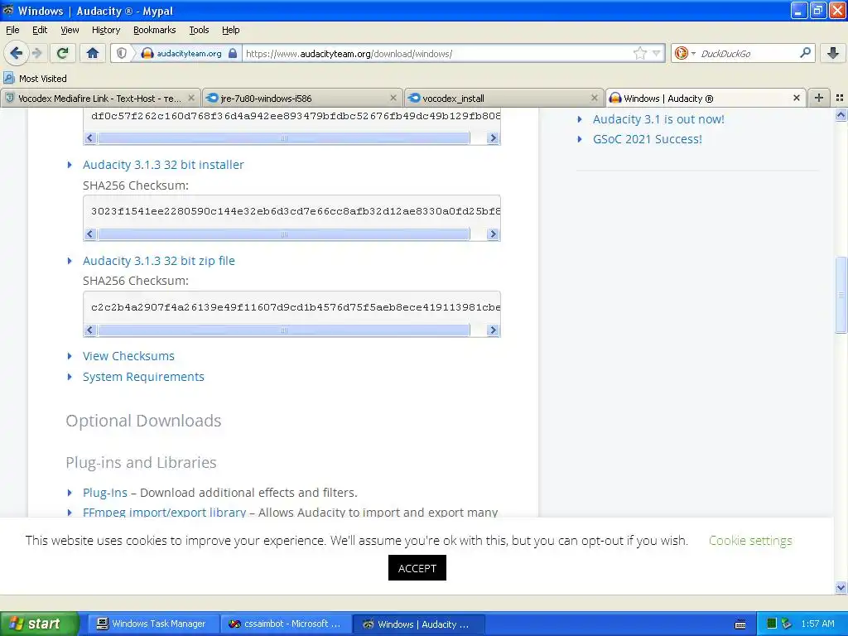This screenshot has width=848, height=636.
Task: Open FFmpeg import/export library link
Action: pyautogui.click(x=164, y=512)
